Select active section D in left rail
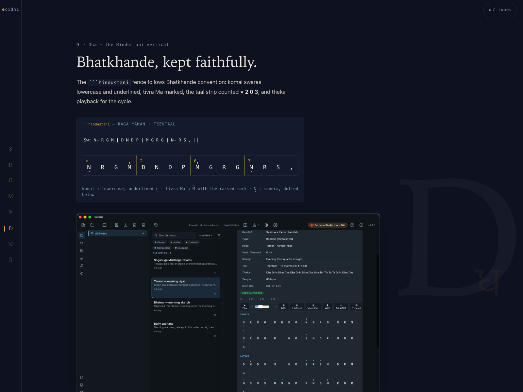 click(10, 229)
